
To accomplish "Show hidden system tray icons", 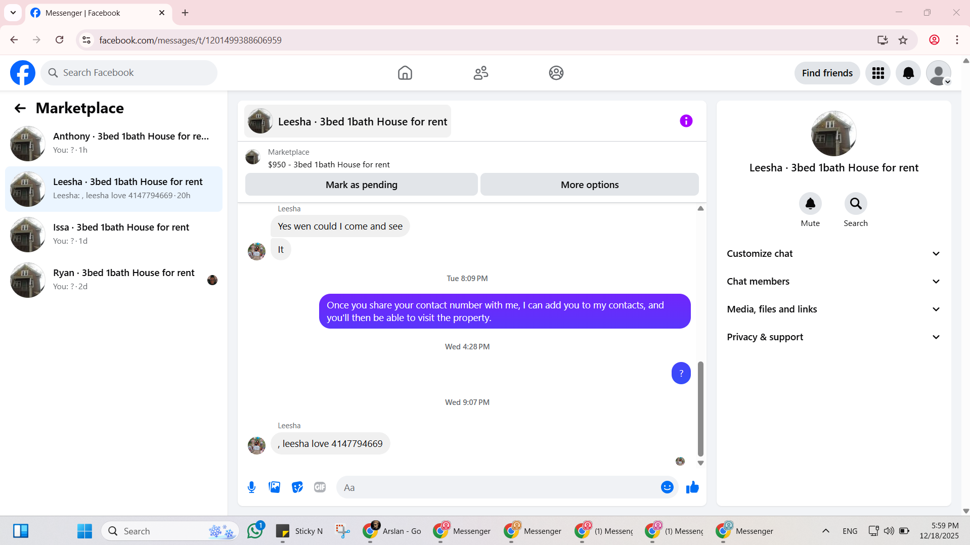I will (x=826, y=531).
